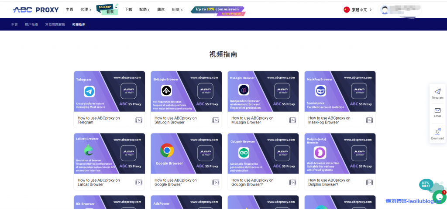This screenshot has height=210, width=447.
Task: Open the 用戶指南 tab
Action: (31, 25)
